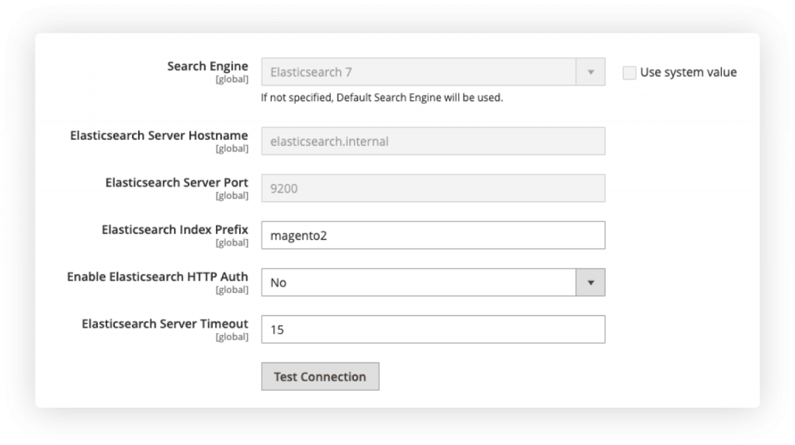Click the Elasticsearch Server Hostname label
Image resolution: width=795 pixels, height=445 pixels.
click(x=159, y=135)
